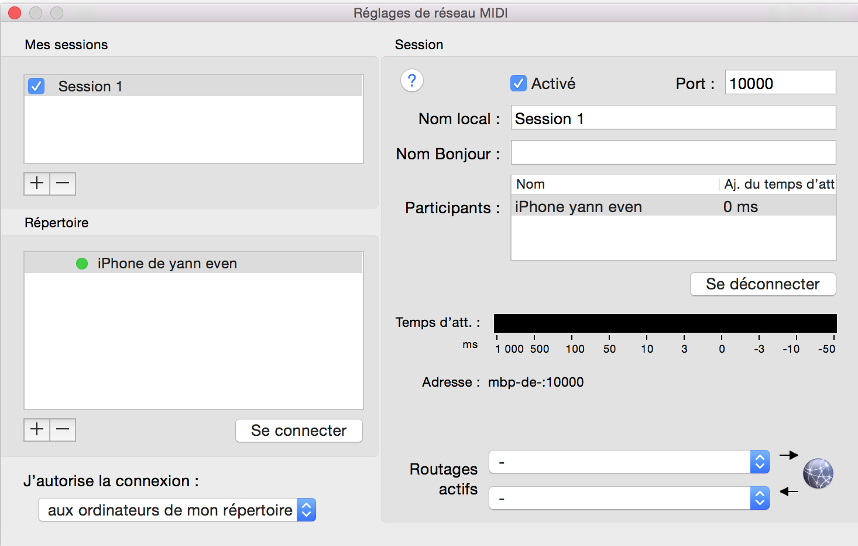The height and width of the screenshot is (546, 858).
Task: Remove session with minus button under sessions
Action: point(63,183)
